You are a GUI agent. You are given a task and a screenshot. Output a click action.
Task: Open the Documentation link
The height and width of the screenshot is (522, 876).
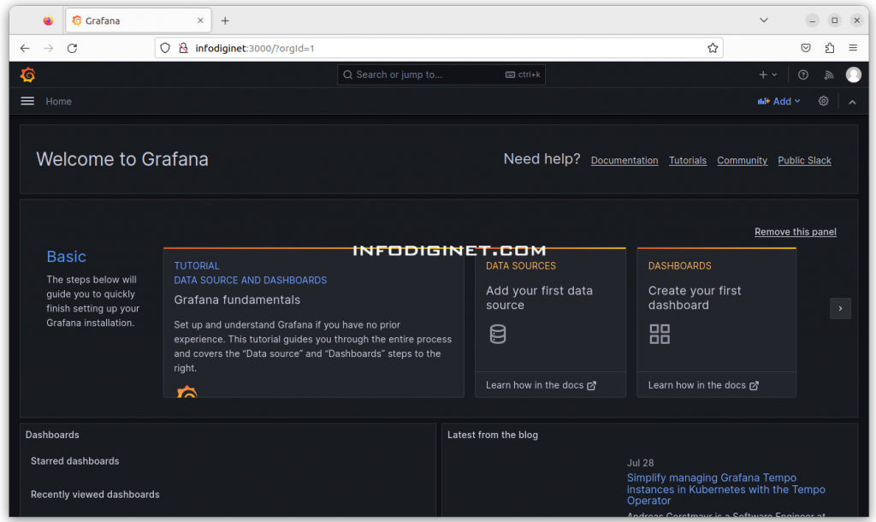coord(624,160)
